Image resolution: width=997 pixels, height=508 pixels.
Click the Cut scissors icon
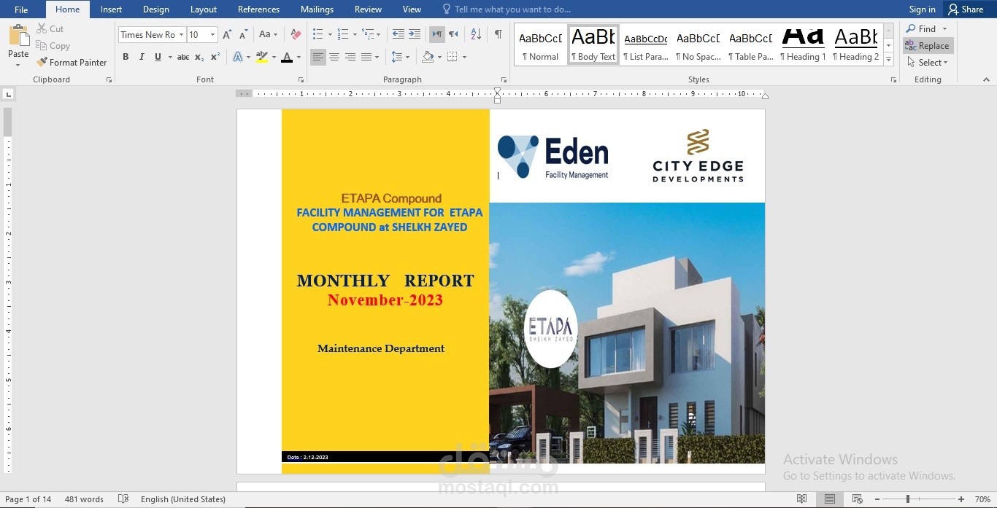click(x=42, y=28)
